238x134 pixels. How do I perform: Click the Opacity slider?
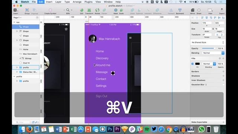[x=209, y=48]
